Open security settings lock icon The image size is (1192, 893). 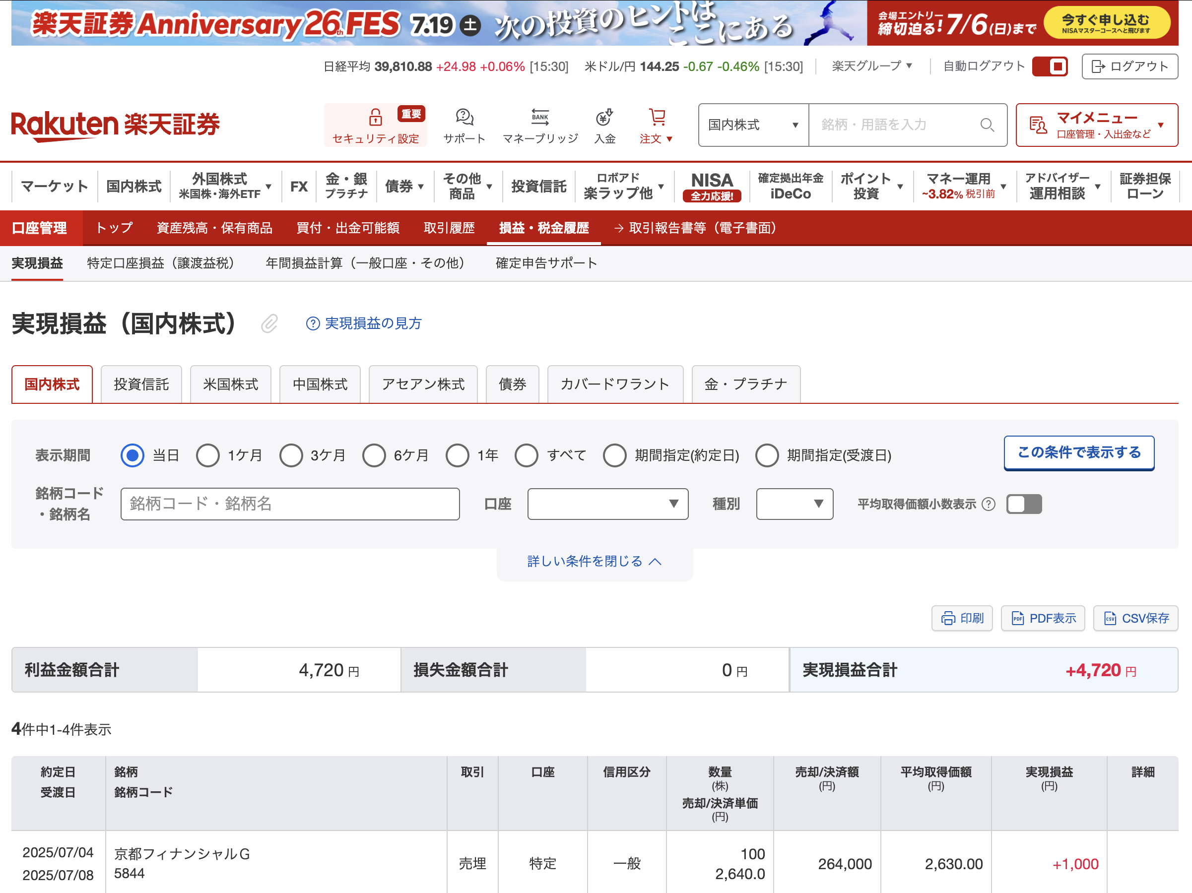click(x=375, y=117)
